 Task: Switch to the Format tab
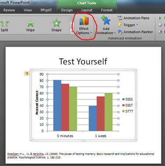click(107, 10)
